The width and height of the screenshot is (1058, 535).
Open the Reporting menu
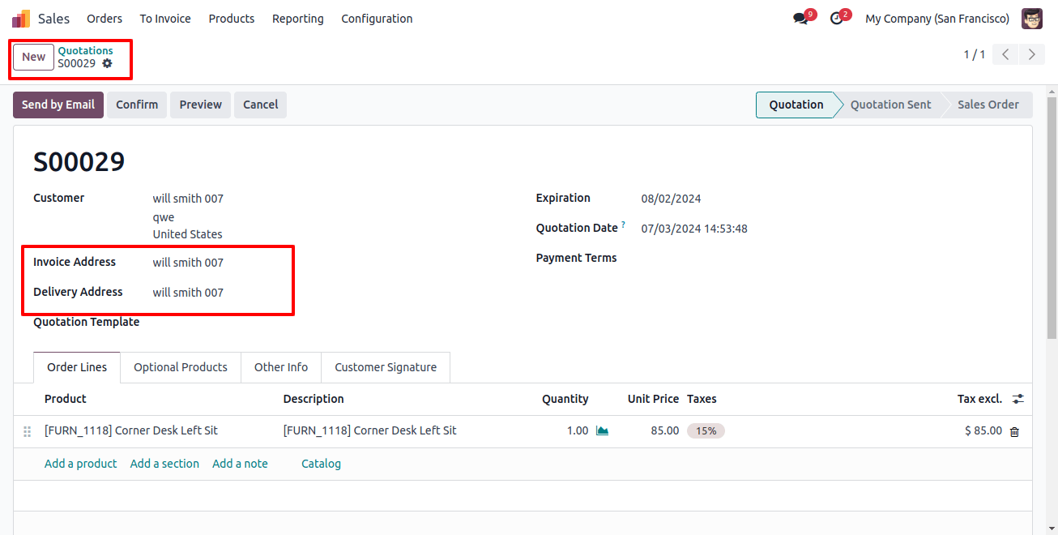pyautogui.click(x=297, y=19)
